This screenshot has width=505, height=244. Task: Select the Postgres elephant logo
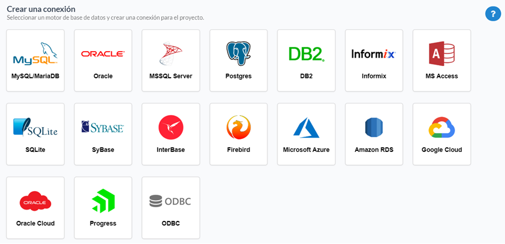pos(238,53)
